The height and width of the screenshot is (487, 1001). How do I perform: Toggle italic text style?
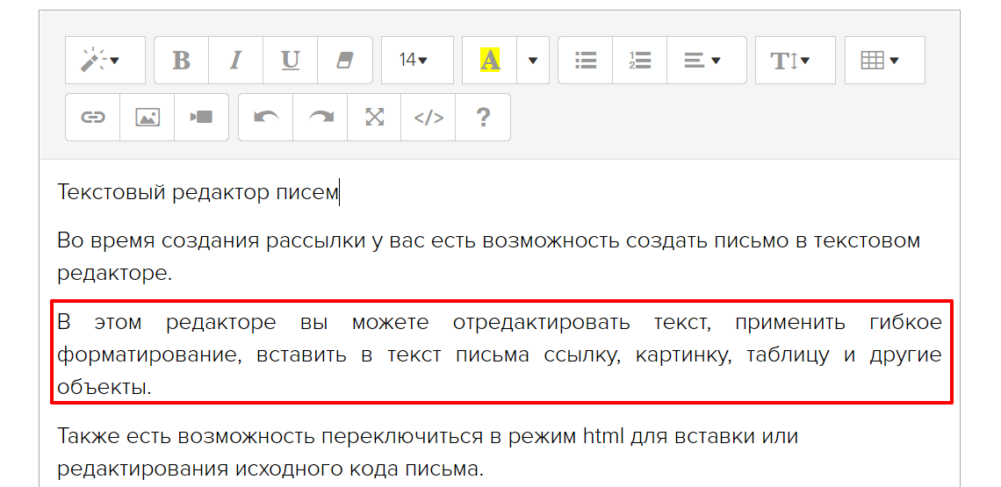click(x=235, y=60)
